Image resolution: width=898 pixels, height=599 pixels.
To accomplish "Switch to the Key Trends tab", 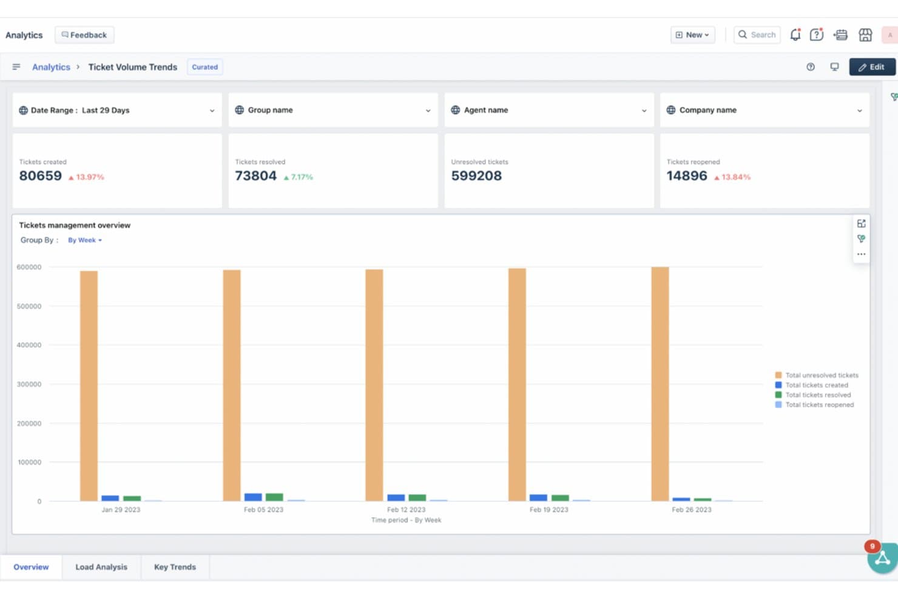I will (x=175, y=567).
